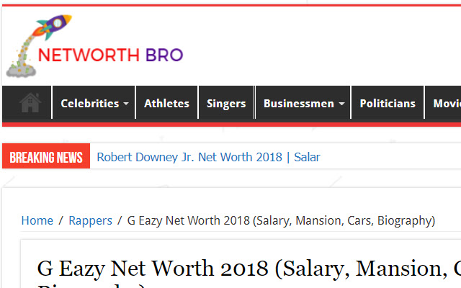Screen dimensions: 461x288
Task: Go to the Athletes section
Action: point(166,103)
